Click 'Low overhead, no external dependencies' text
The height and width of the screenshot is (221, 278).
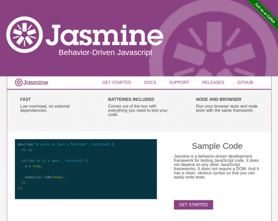[x=44, y=108]
